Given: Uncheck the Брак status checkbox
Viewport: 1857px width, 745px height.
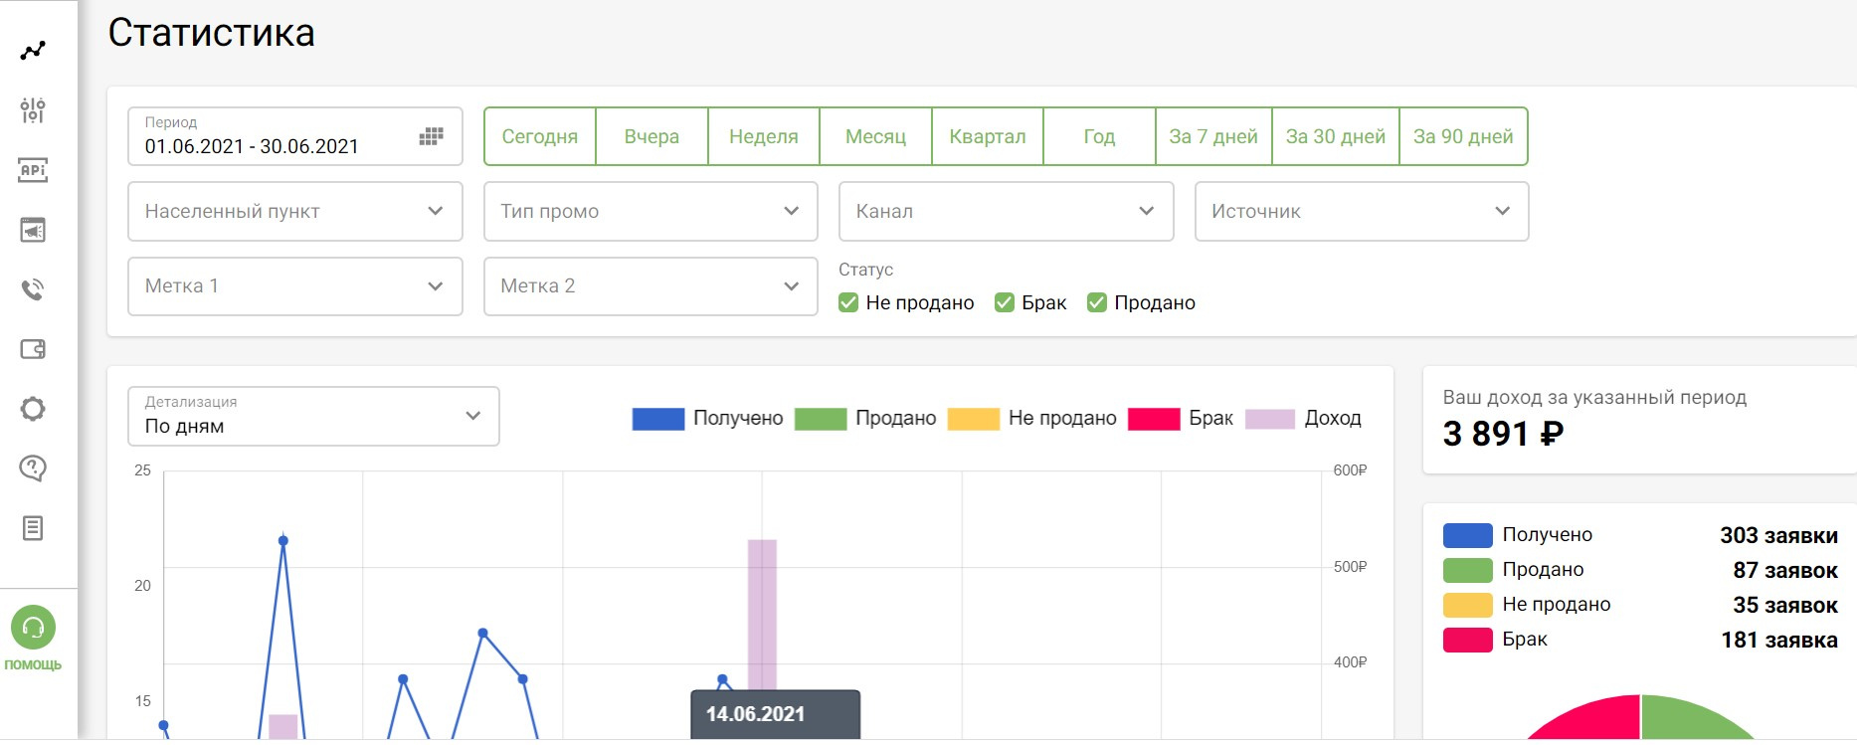Looking at the screenshot, I should point(1005,302).
